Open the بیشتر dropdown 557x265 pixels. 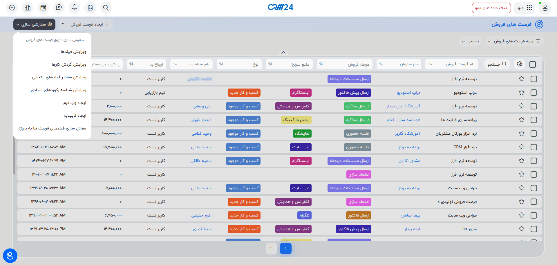coord(471,41)
